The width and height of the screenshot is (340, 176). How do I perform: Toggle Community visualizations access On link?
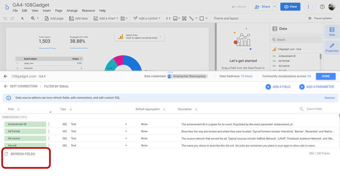309,76
